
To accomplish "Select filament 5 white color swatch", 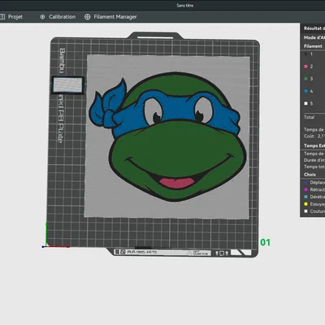I will tap(305, 103).
